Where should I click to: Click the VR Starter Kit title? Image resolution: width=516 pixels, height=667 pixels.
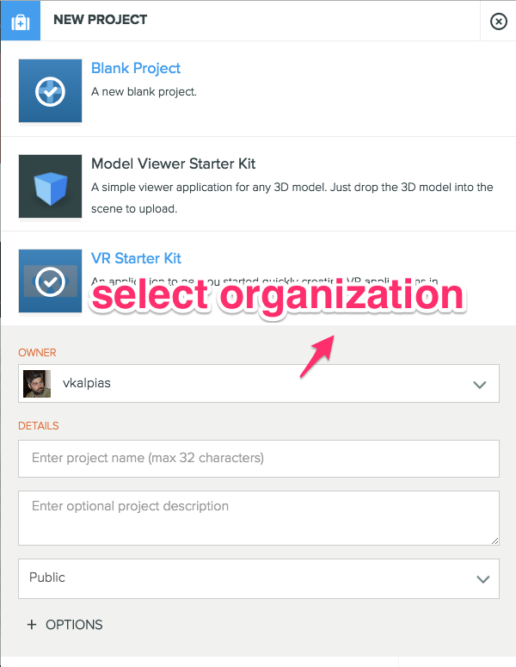coord(136,258)
